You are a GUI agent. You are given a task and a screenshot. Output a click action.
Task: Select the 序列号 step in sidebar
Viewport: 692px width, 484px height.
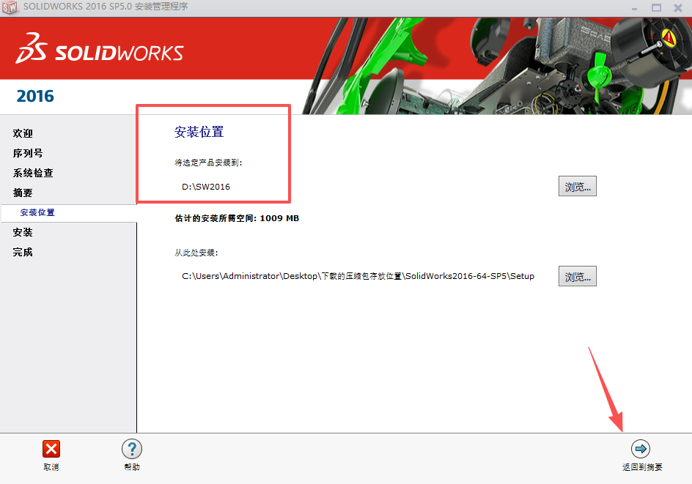pyautogui.click(x=27, y=153)
